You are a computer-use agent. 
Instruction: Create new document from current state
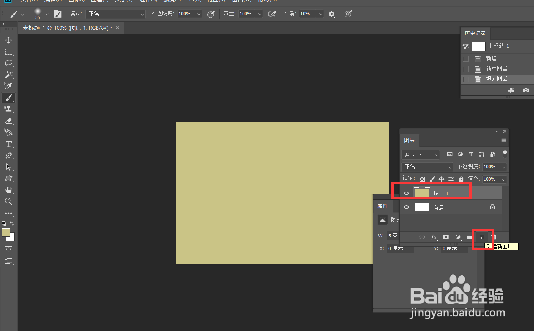511,90
